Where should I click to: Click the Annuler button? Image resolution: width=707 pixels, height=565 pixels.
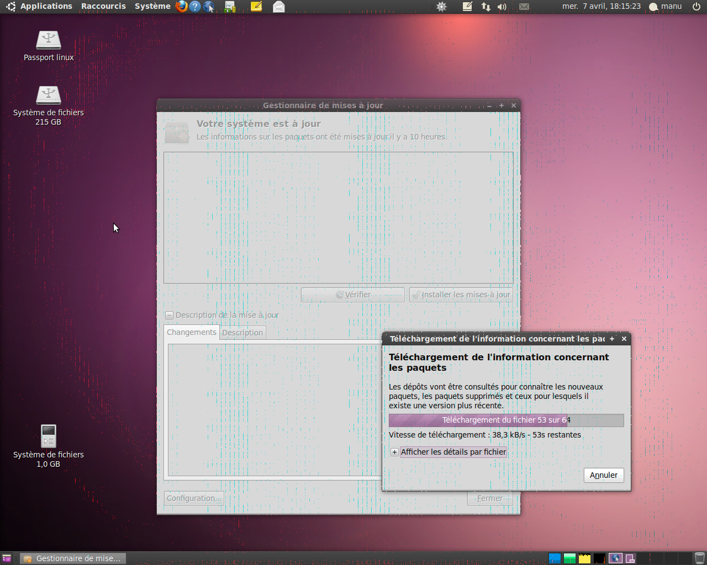603,475
